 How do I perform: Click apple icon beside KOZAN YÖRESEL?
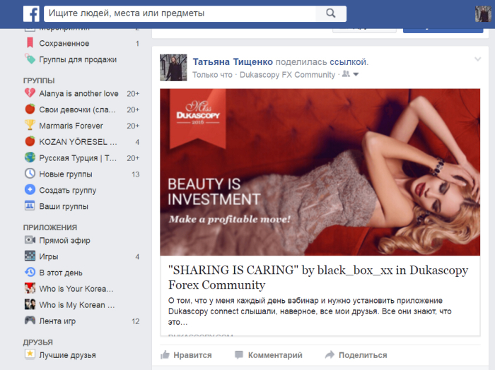pyautogui.click(x=30, y=141)
